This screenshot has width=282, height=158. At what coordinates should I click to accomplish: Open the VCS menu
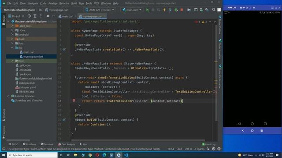(96, 3)
